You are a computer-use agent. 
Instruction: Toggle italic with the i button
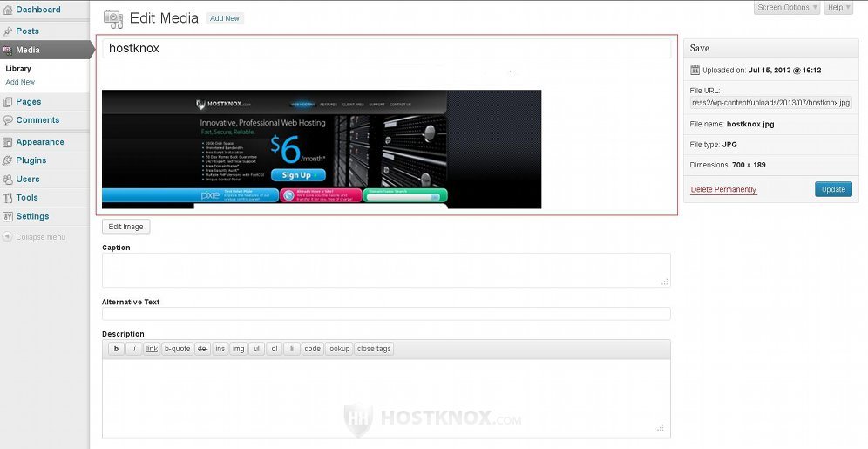[x=134, y=349]
